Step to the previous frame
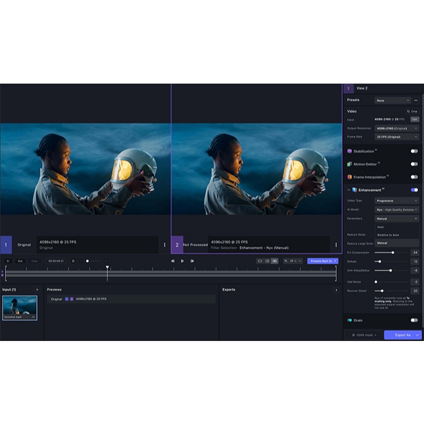424x424 pixels. click(x=173, y=261)
